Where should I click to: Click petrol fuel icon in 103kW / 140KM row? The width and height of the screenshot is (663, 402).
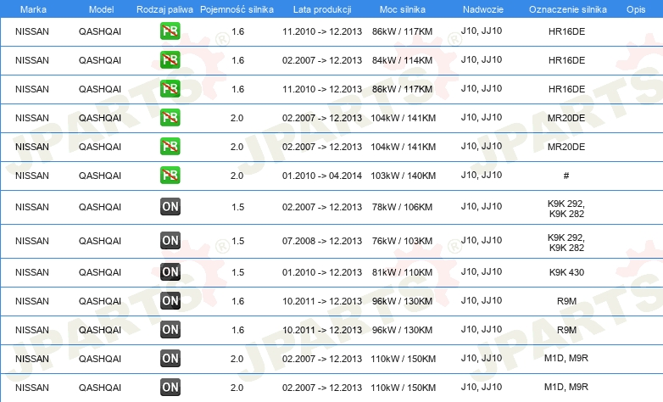pyautogui.click(x=170, y=176)
